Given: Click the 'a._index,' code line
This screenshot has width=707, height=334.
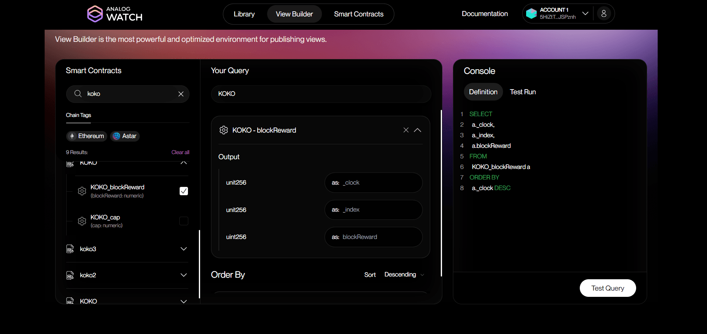Looking at the screenshot, I should (x=483, y=135).
